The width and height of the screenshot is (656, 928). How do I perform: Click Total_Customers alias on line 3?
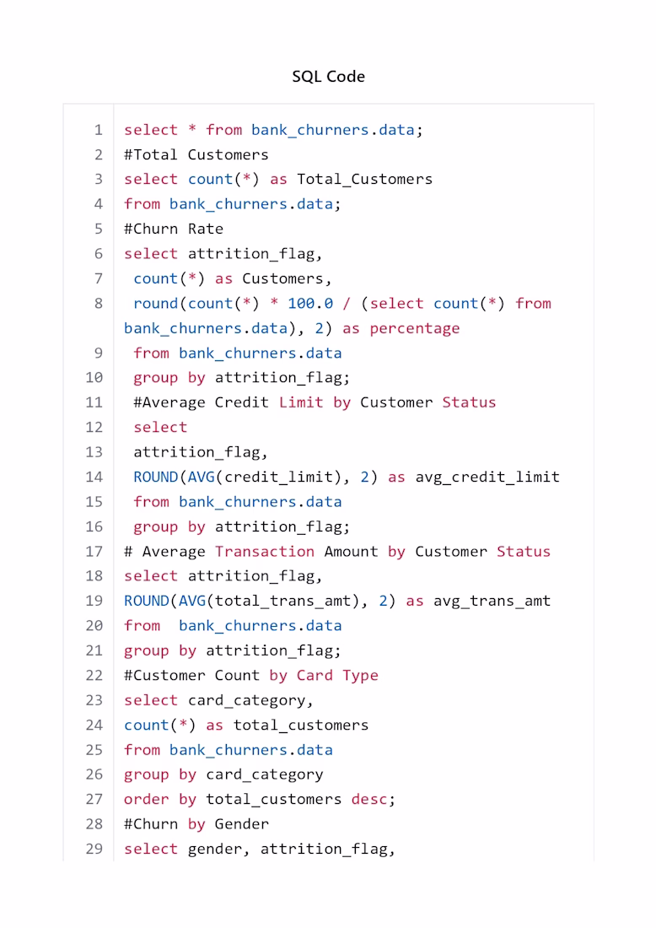(364, 180)
